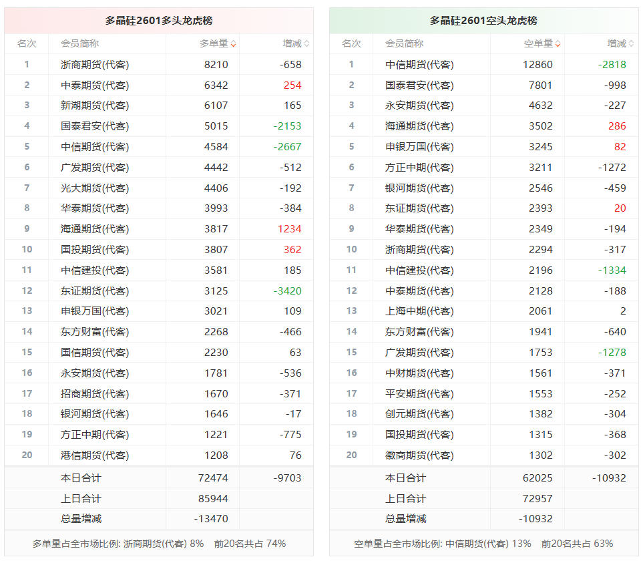The height and width of the screenshot is (561, 643).
Task: Select 国投期货(代客) in long table row 10
Action: click(95, 249)
